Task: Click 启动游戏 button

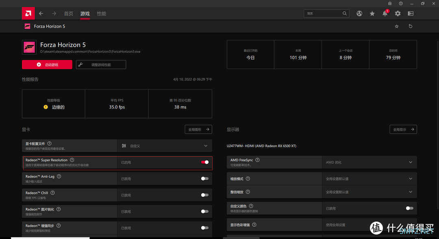Action: [x=47, y=65]
